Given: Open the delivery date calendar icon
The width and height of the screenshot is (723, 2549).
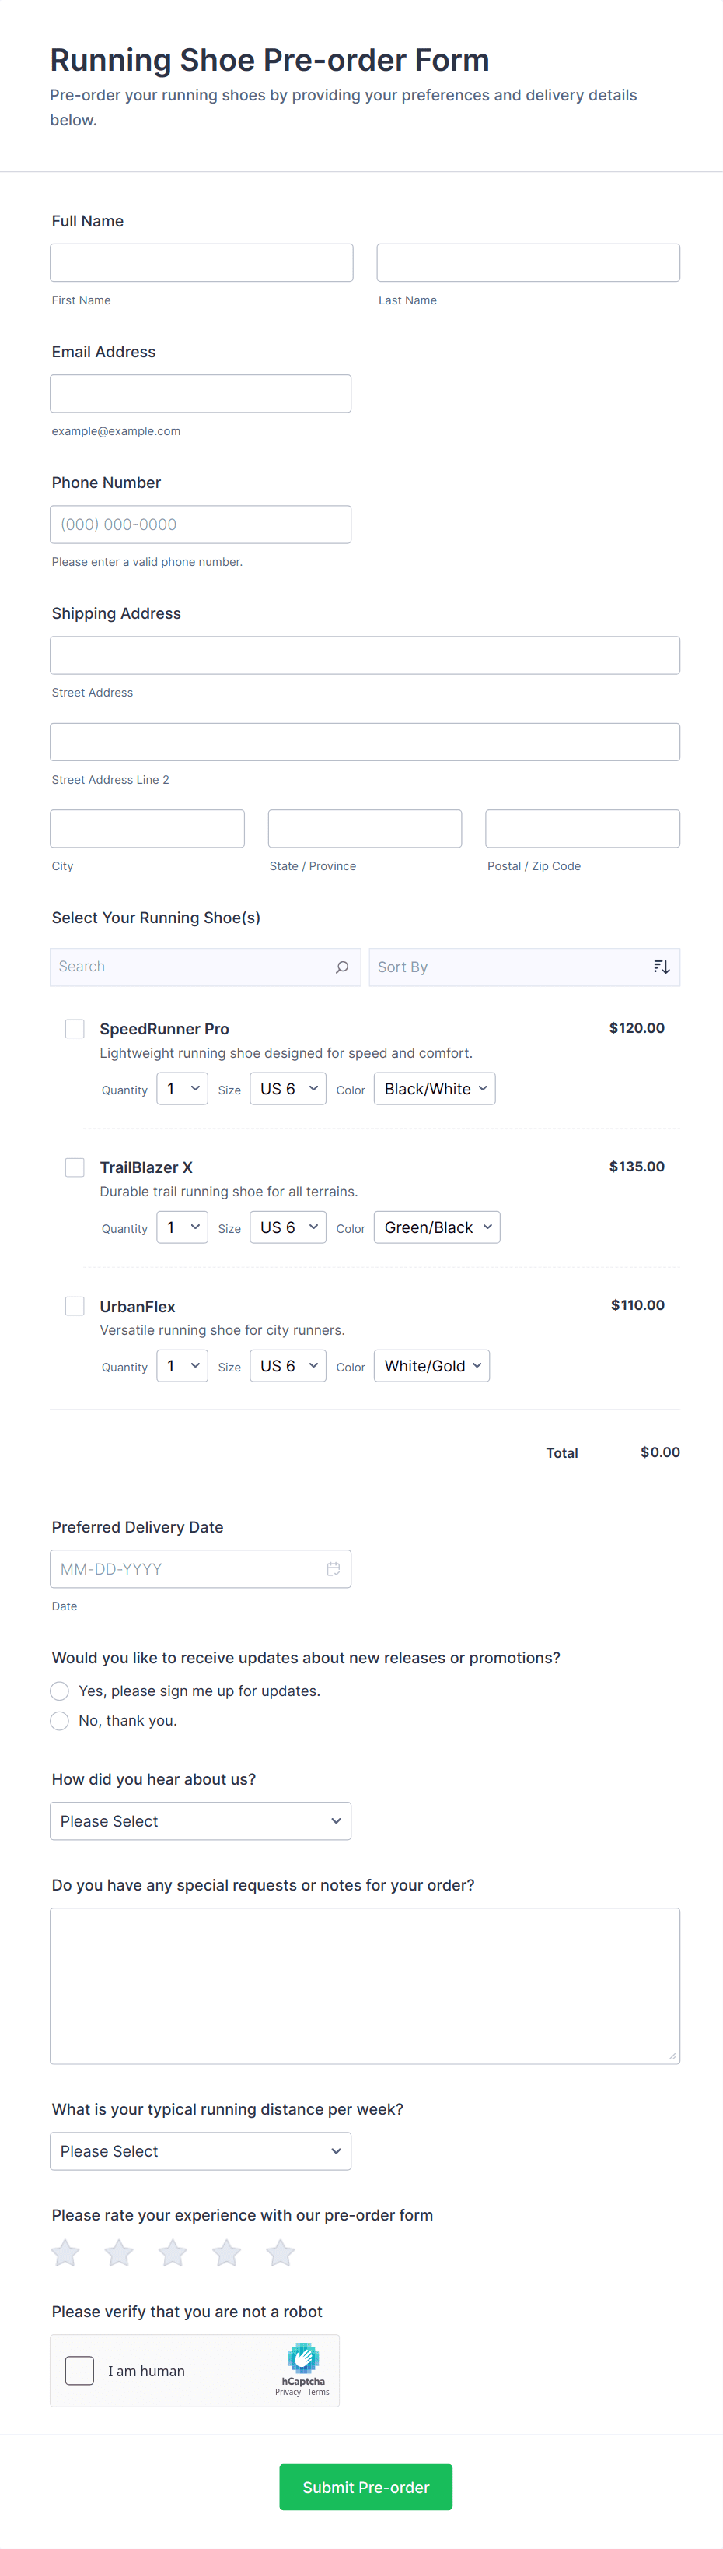Looking at the screenshot, I should pyautogui.click(x=333, y=1568).
